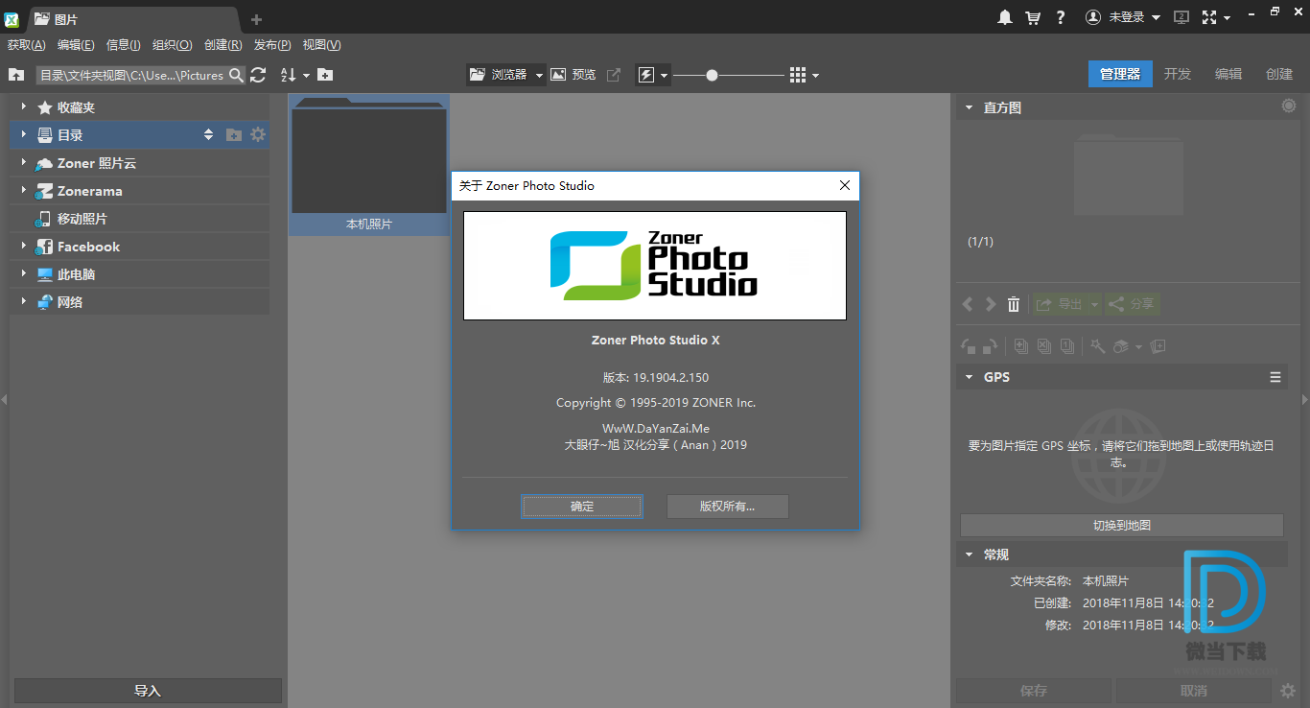Select 此电脑 in the navigator

(x=76, y=274)
